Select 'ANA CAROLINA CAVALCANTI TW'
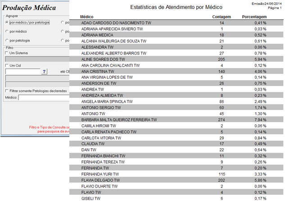 (176, 65)
